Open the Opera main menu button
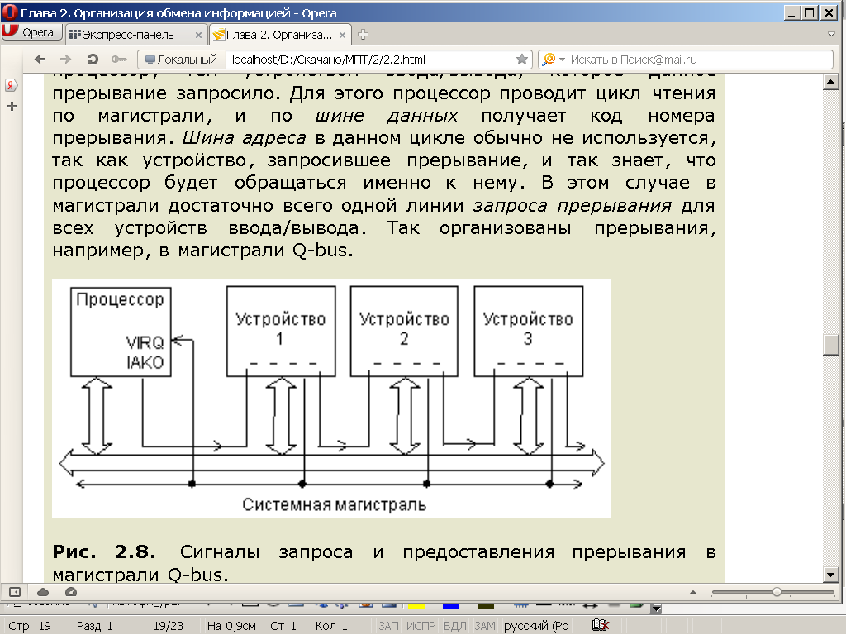 pyautogui.click(x=31, y=33)
